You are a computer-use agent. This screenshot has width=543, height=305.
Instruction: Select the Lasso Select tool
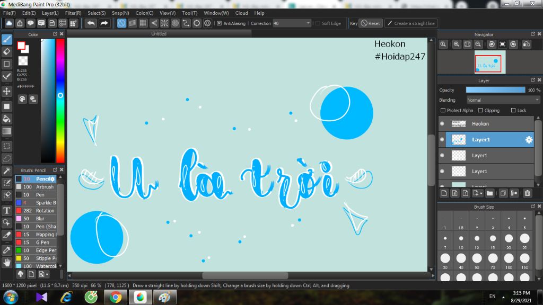tap(6, 159)
